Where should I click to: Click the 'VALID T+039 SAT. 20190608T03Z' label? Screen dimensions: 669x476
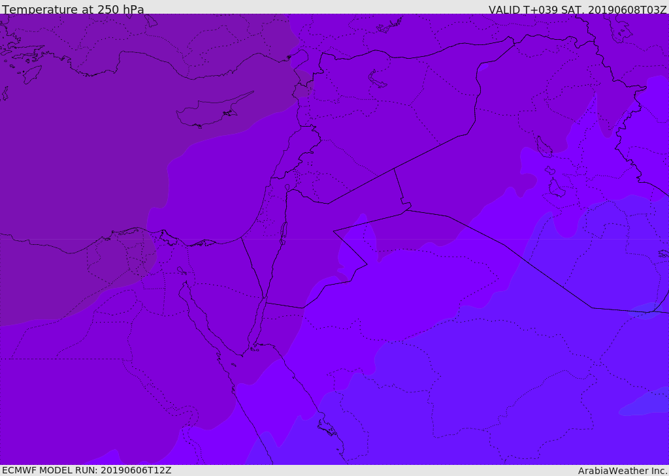[578, 10]
